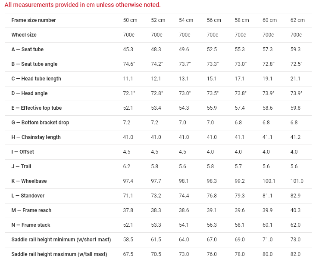Viewport: 316px width, 262px height.
Task: Click the 'C — Head tube length' label
Action: [x=36, y=79]
